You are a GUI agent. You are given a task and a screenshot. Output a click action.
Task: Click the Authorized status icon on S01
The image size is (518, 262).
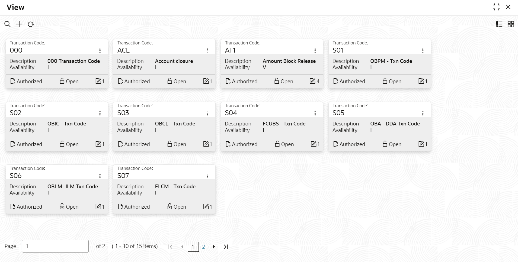335,81
